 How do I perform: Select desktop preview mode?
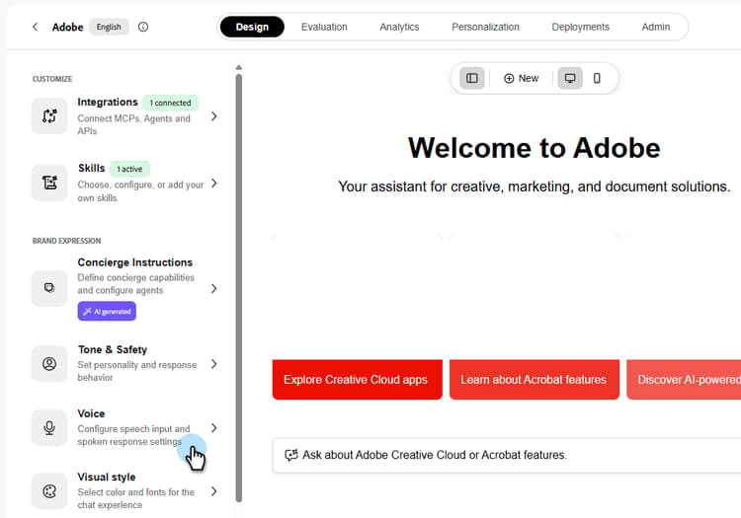[x=570, y=78]
